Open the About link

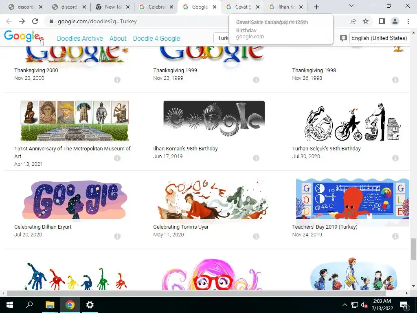coord(118,38)
